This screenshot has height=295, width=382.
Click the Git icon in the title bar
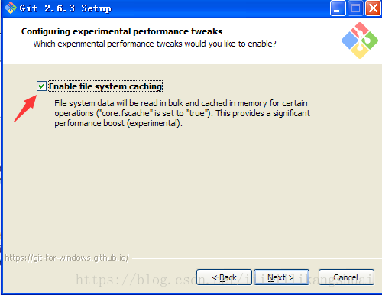pos(11,8)
